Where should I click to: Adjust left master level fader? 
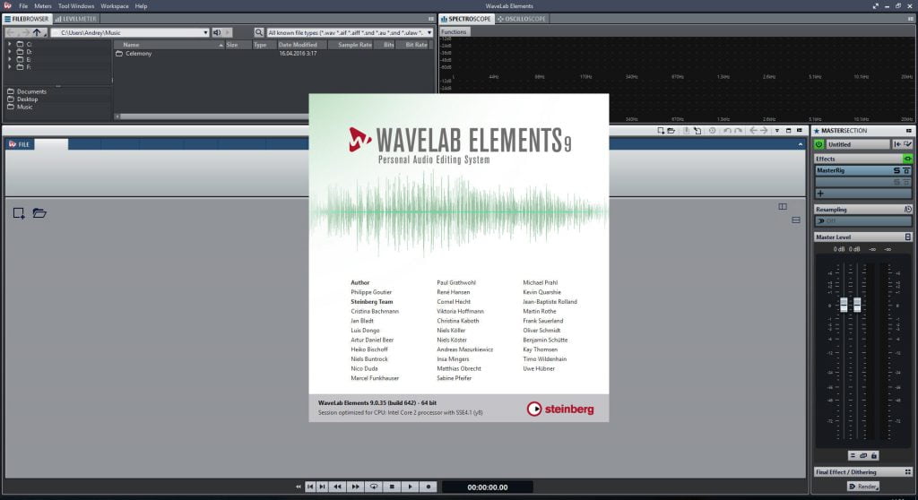(844, 305)
